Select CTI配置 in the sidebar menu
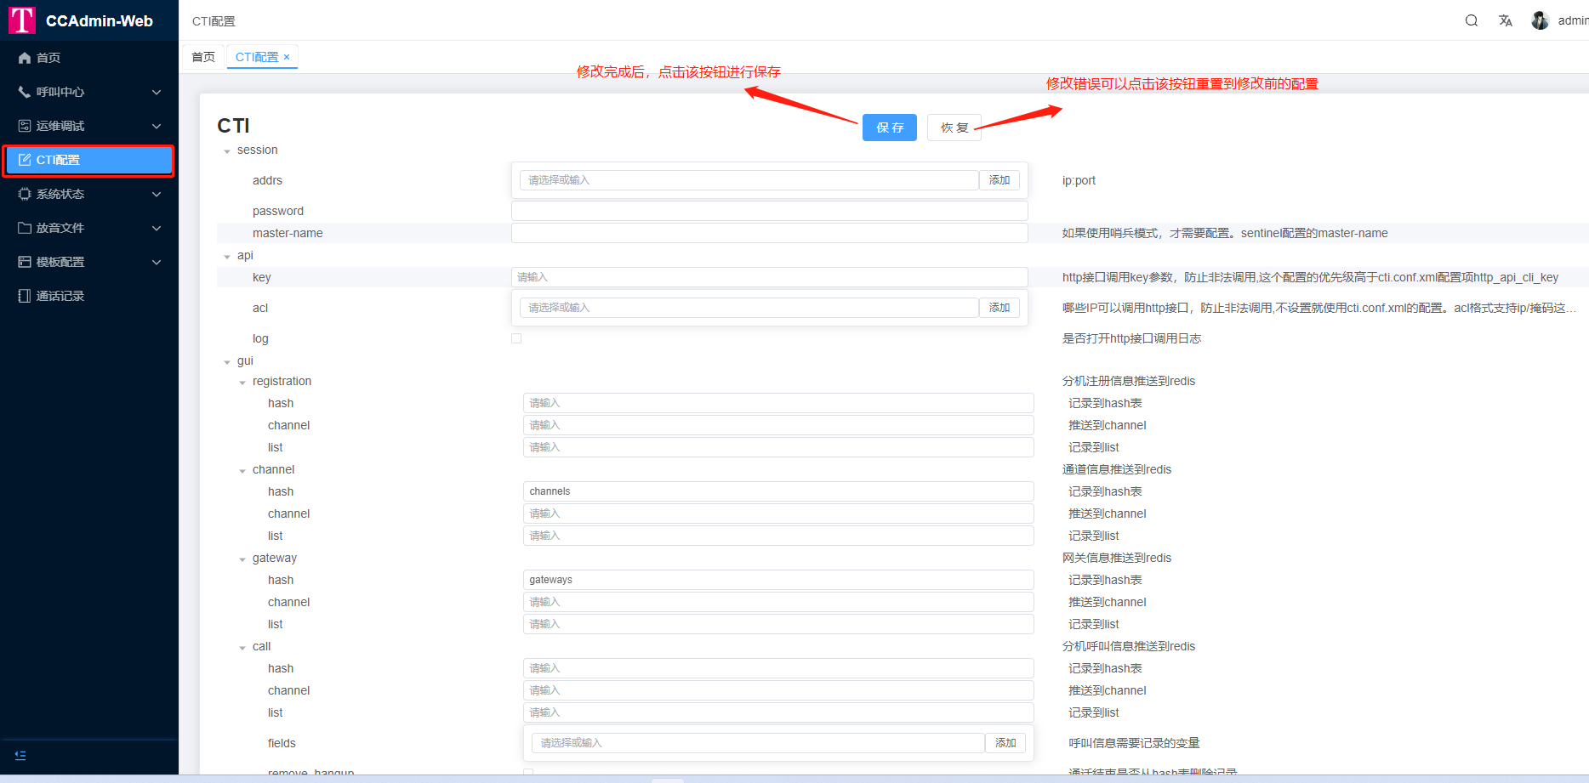This screenshot has width=1589, height=783. tap(88, 160)
